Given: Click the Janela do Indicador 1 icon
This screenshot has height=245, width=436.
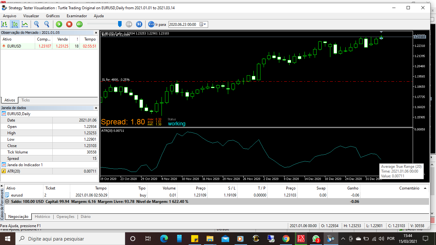Looking at the screenshot, I should pos(4,165).
